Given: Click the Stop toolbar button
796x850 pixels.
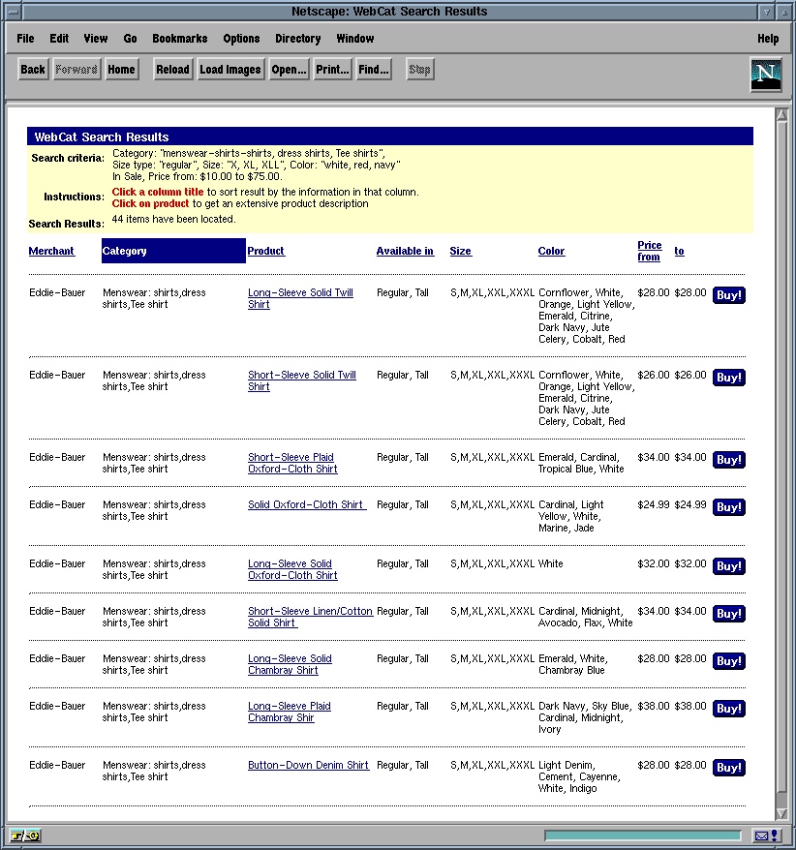Looking at the screenshot, I should click(x=419, y=70).
